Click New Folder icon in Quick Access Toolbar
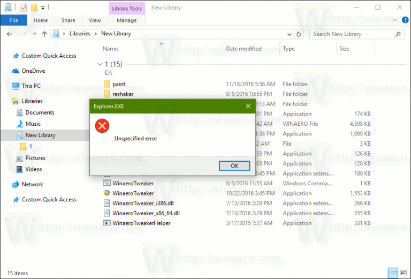This screenshot has width=411, height=279. 34,7
